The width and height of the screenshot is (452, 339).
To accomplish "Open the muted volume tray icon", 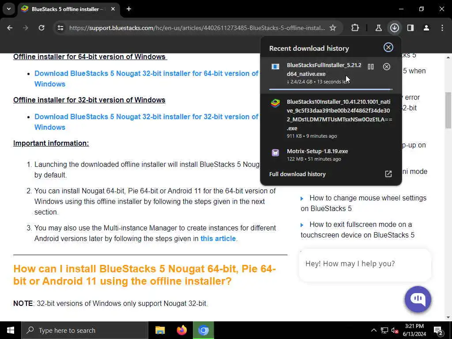I will (x=395, y=330).
